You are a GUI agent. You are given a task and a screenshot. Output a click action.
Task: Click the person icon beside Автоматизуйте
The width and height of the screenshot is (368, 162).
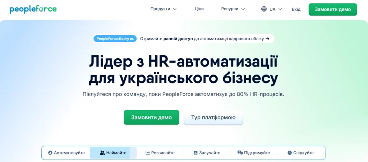50,153
